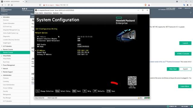193x108 pixels.
Task: Close the iLO browser tab
Action: point(23,1)
